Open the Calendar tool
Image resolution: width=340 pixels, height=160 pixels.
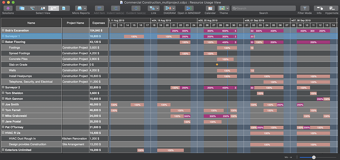tap(210, 8)
